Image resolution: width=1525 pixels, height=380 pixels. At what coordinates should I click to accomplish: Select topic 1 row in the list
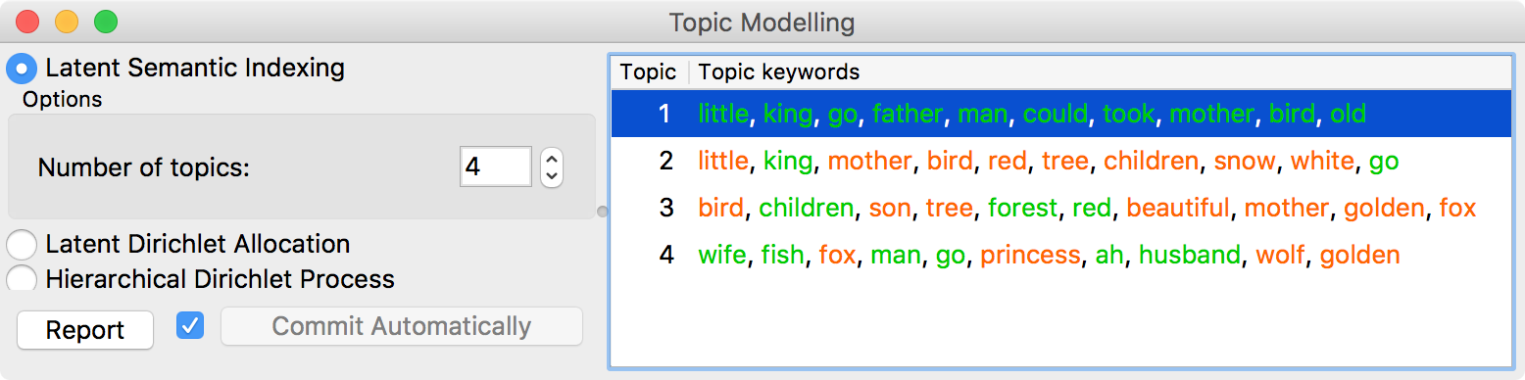coord(1061,114)
